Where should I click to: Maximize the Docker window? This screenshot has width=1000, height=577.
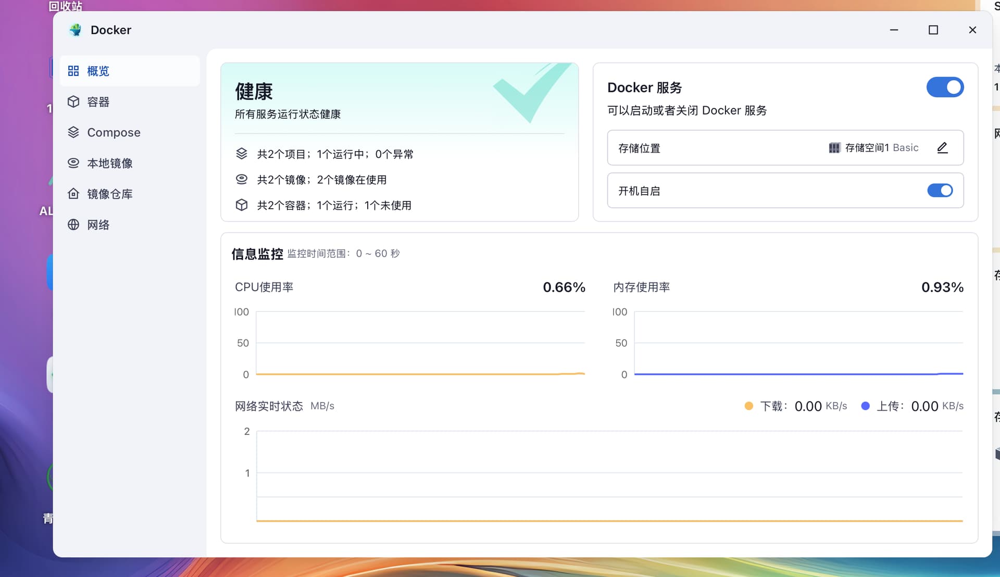tap(933, 30)
